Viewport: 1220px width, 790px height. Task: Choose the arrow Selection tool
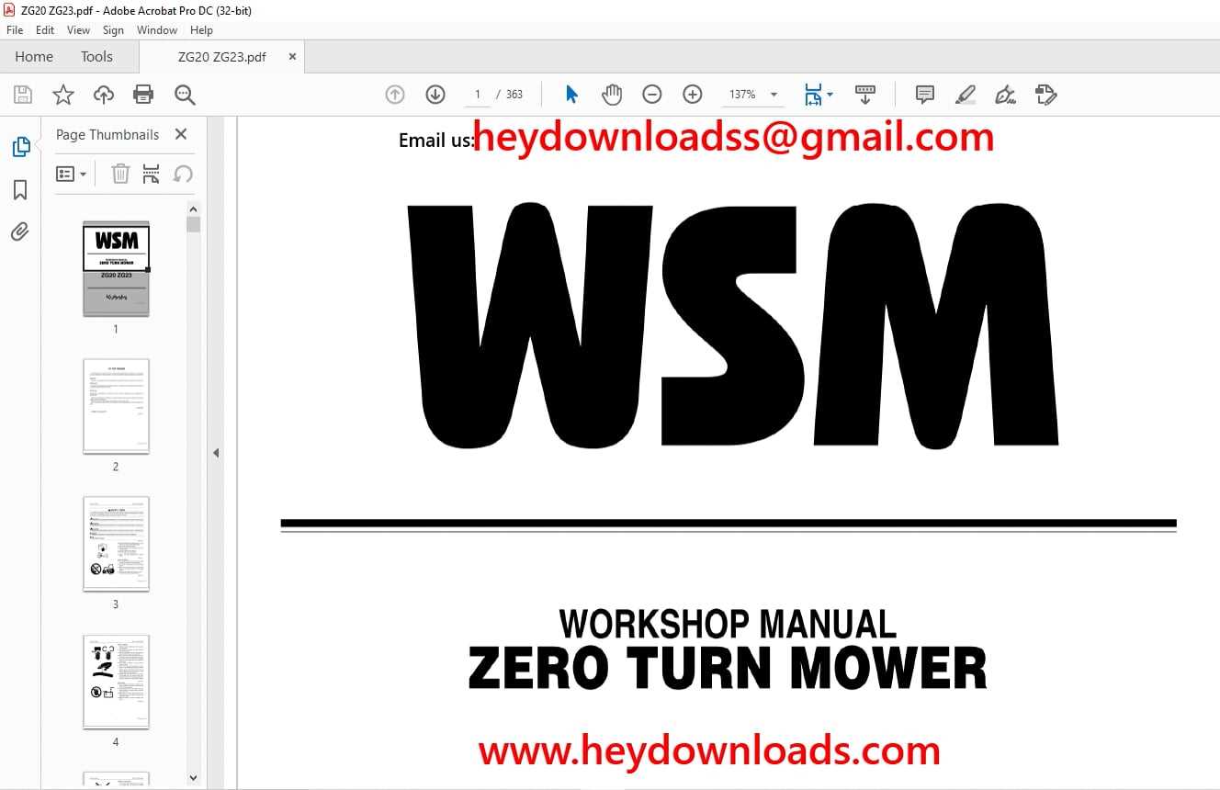tap(571, 95)
